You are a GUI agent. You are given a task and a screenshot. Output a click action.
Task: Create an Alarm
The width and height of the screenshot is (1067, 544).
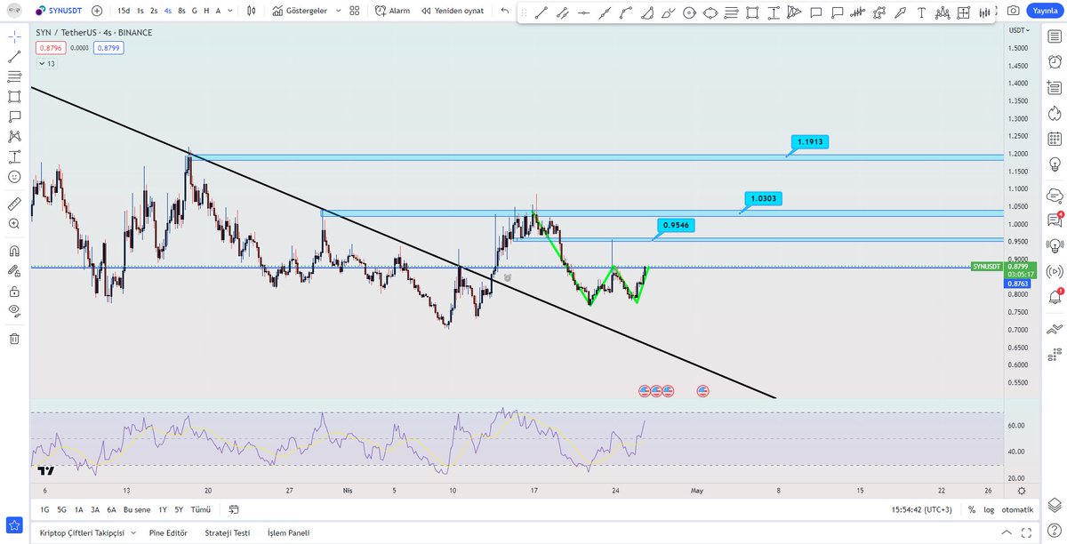[392, 11]
